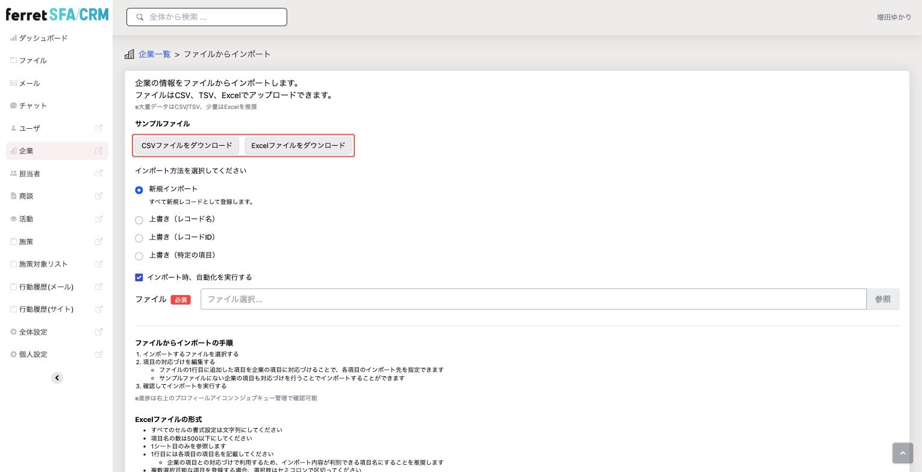The width and height of the screenshot is (922, 472).
Task: Open ユーザ in the sidebar
Action: 30,128
